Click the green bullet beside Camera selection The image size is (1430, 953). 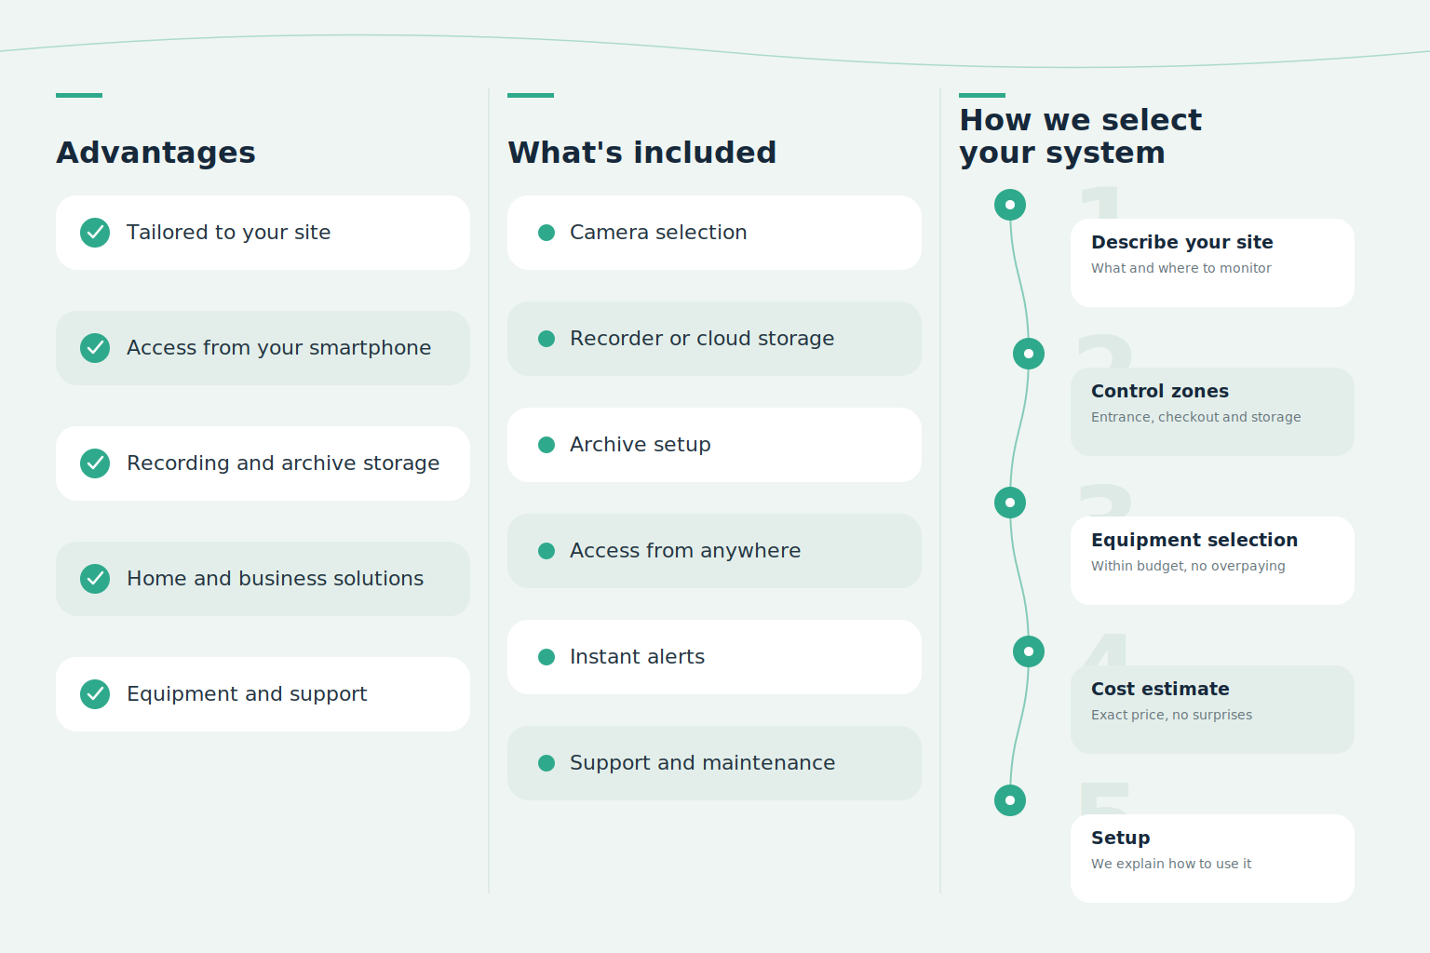coord(546,233)
